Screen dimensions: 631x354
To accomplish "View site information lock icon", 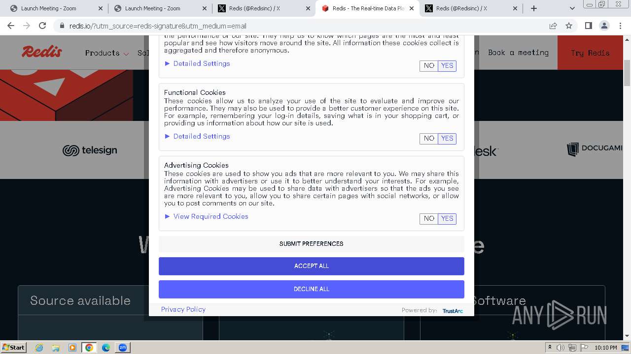I will (x=62, y=26).
